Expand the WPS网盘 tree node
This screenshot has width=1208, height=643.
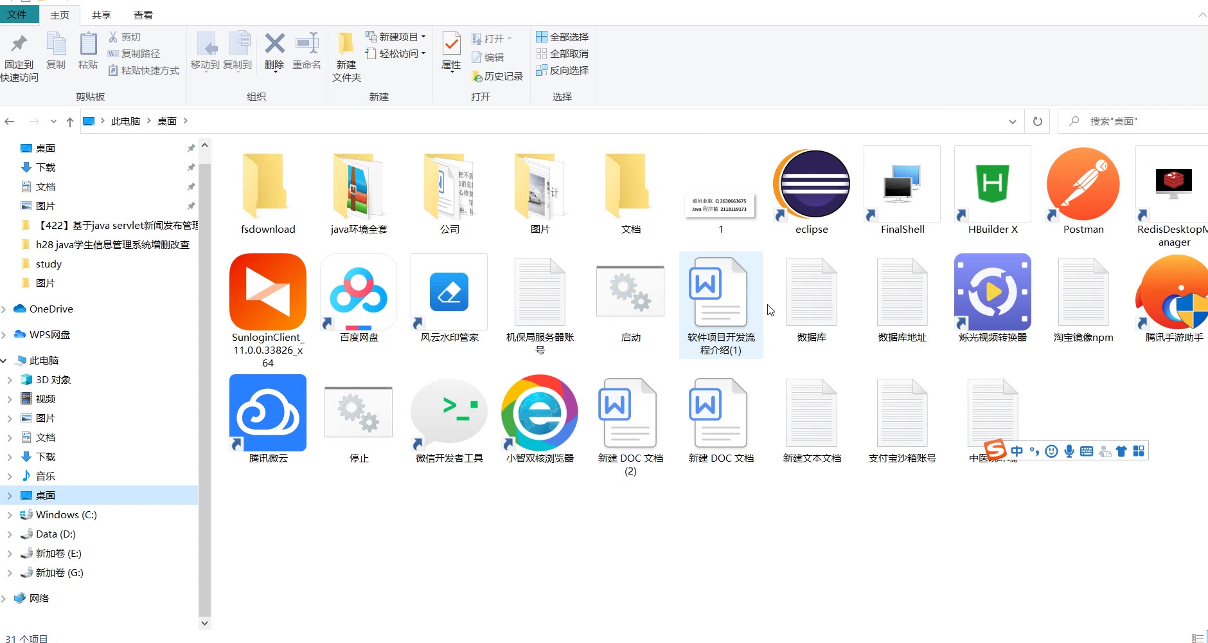[x=4, y=335]
